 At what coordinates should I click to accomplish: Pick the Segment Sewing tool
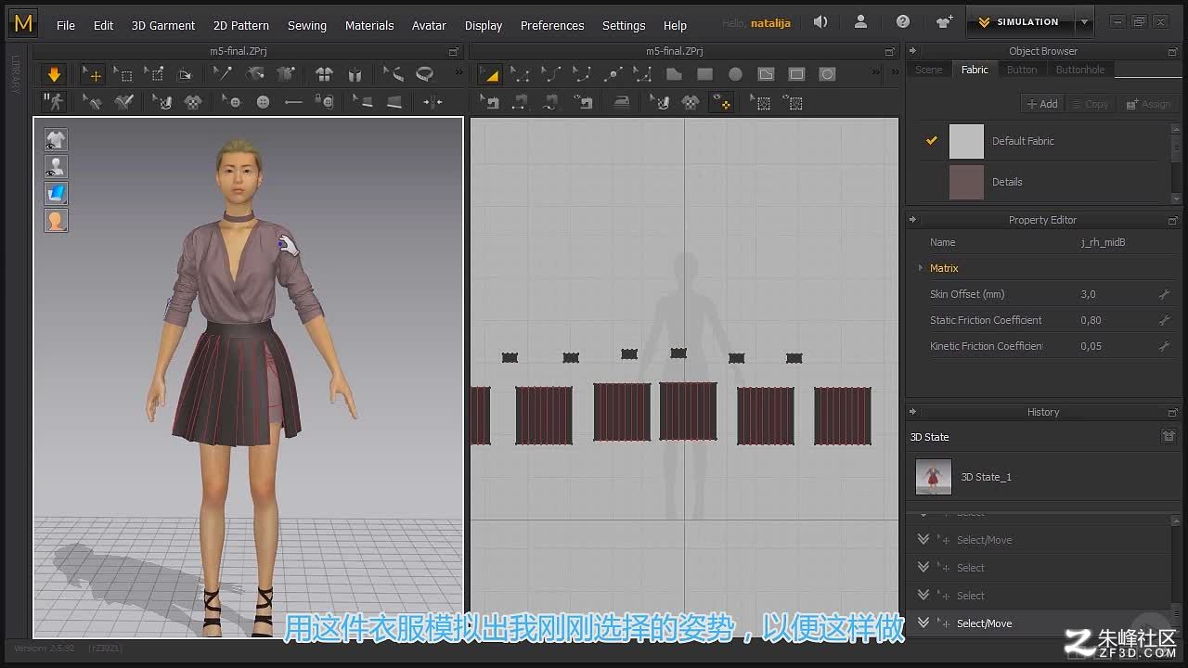click(520, 102)
